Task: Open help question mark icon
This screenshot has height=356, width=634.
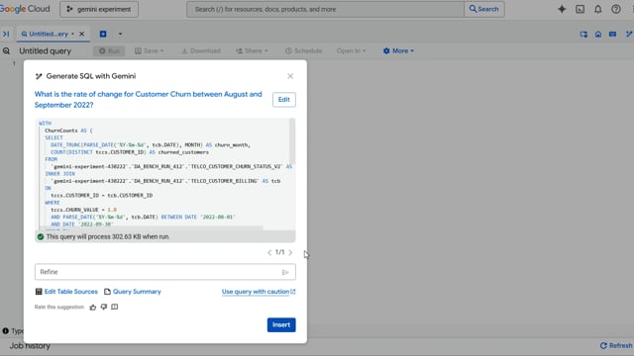Action: pyautogui.click(x=616, y=9)
